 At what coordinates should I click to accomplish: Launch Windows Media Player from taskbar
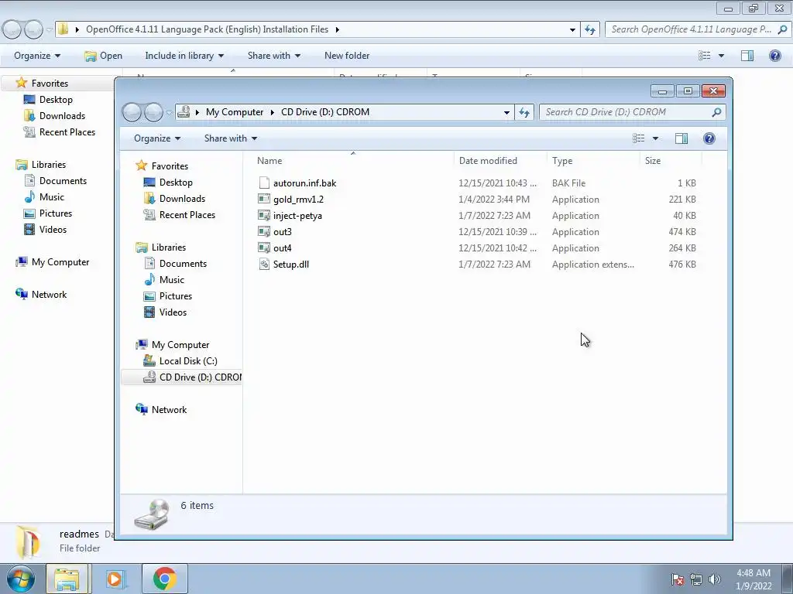point(115,579)
